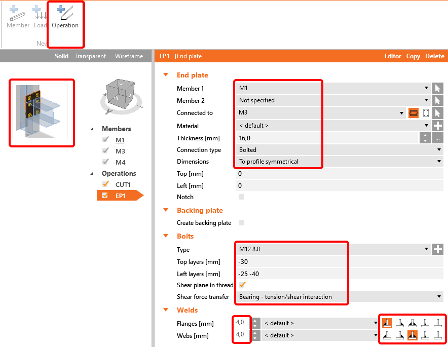Viewport: 448px width, 347px height.
Task: Enable the Notch option
Action: (x=241, y=198)
